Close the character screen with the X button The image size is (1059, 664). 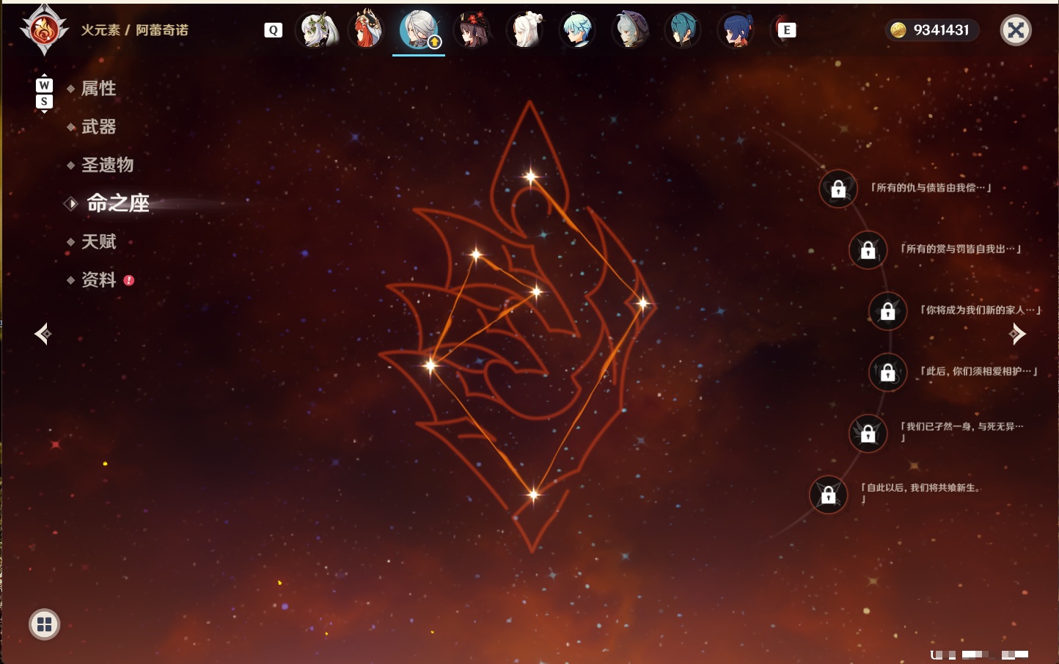click(x=1016, y=30)
